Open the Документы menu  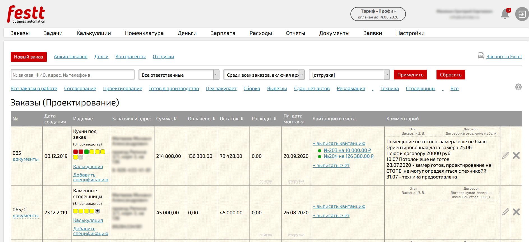[x=334, y=33]
